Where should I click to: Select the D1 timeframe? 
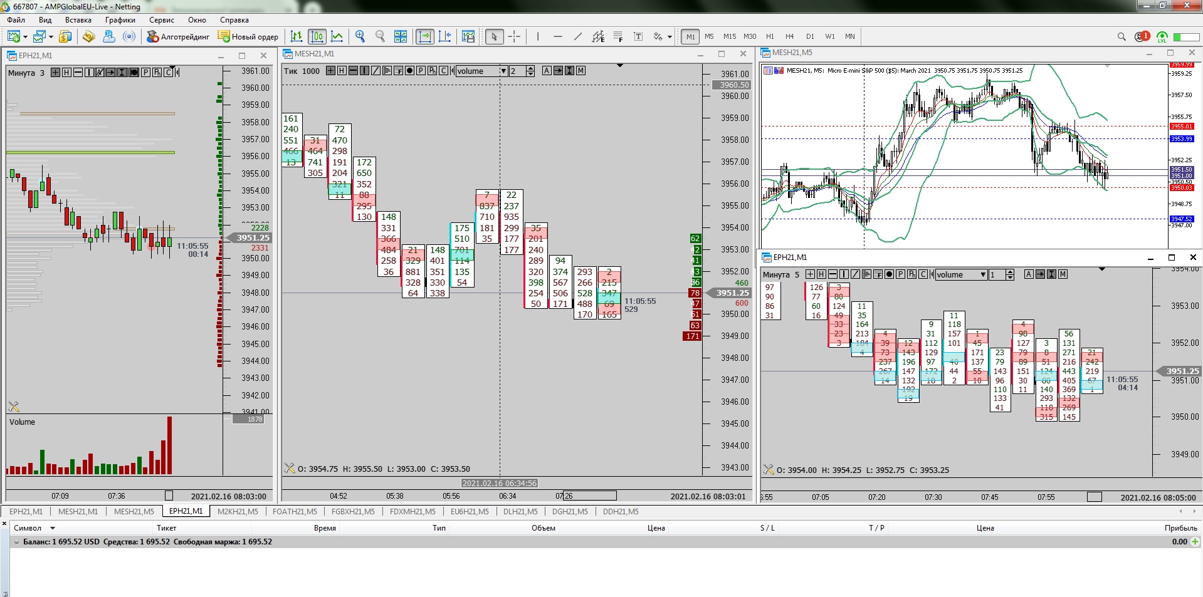pyautogui.click(x=810, y=36)
